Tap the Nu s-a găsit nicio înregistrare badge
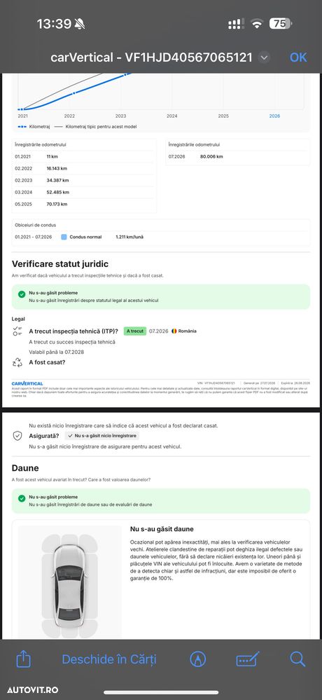 (102, 436)
